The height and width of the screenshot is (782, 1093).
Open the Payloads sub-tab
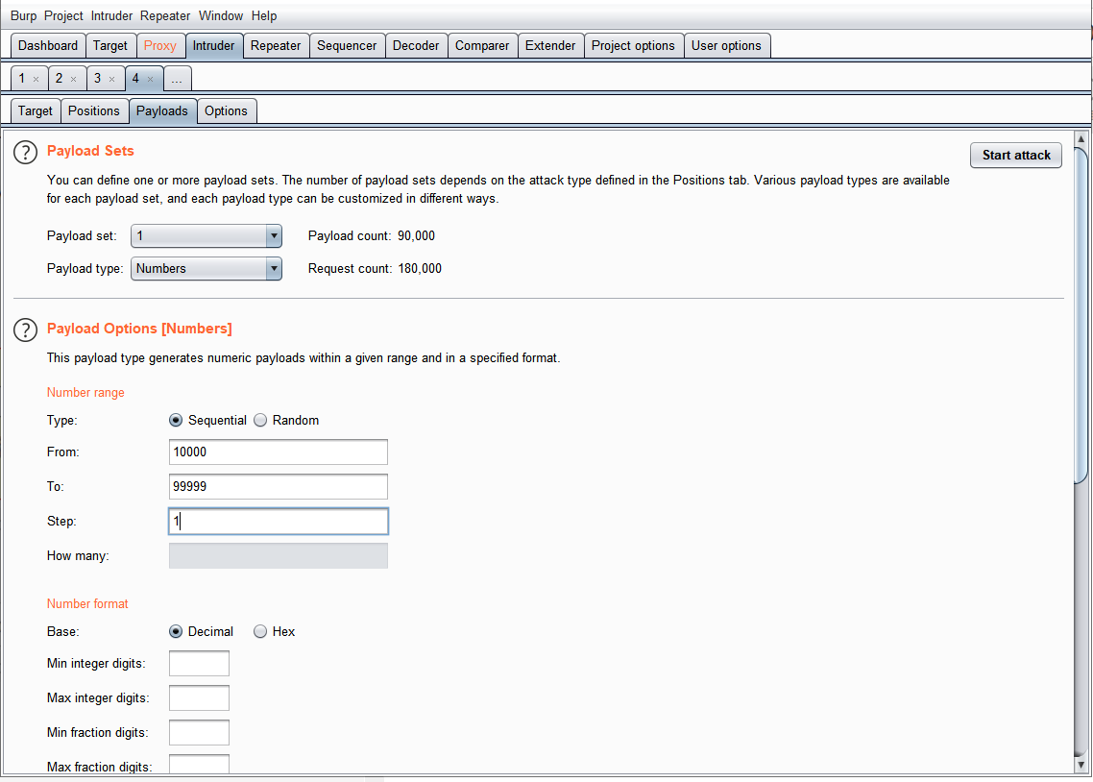click(162, 111)
